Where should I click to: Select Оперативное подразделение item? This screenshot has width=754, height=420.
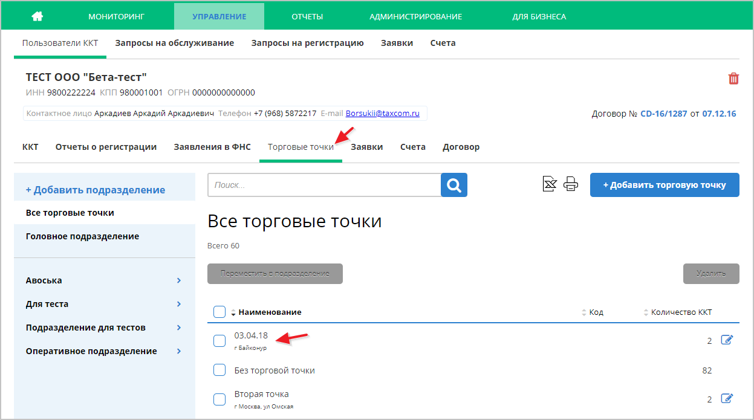coord(91,351)
